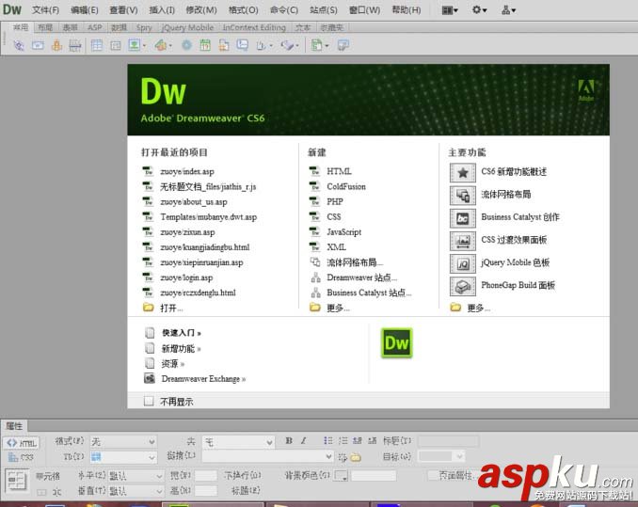Screen dimensions: 638x507
Task: Click the background color hex value field
Action: pos(374,476)
